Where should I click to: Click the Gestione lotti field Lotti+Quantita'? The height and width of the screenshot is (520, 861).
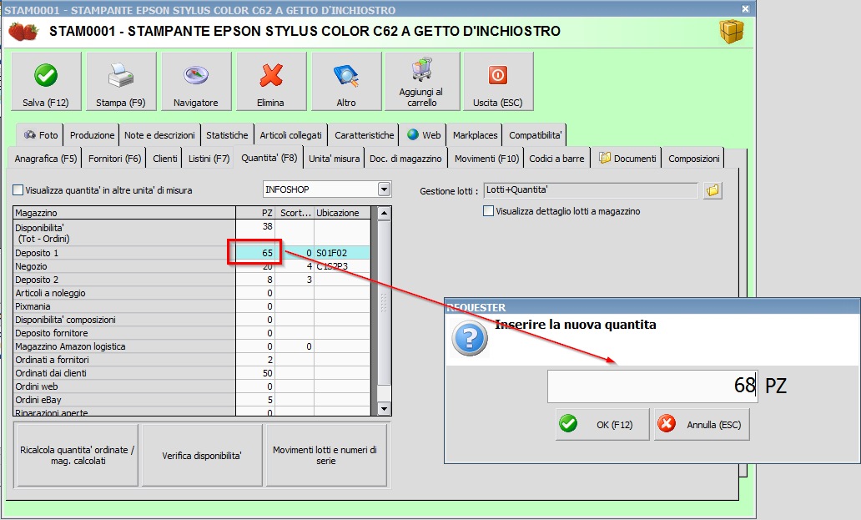tap(591, 190)
